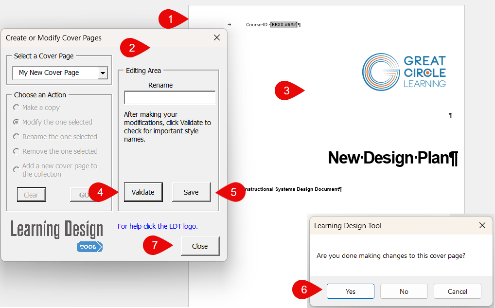Select Add a new cover page option
This screenshot has height=308, width=495.
point(17,170)
